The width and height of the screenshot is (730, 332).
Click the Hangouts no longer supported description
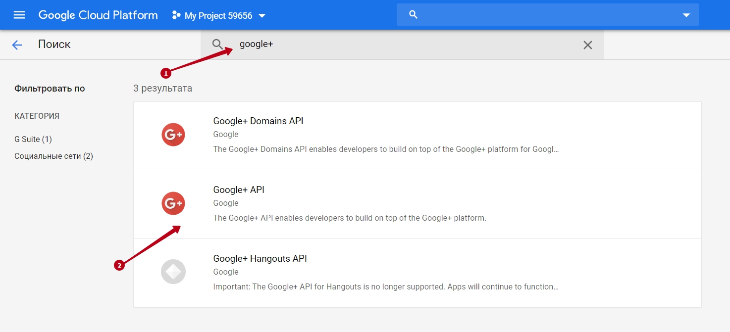386,286
